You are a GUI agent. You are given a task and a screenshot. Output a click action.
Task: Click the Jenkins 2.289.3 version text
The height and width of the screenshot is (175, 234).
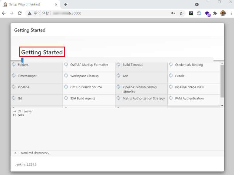[26, 164]
